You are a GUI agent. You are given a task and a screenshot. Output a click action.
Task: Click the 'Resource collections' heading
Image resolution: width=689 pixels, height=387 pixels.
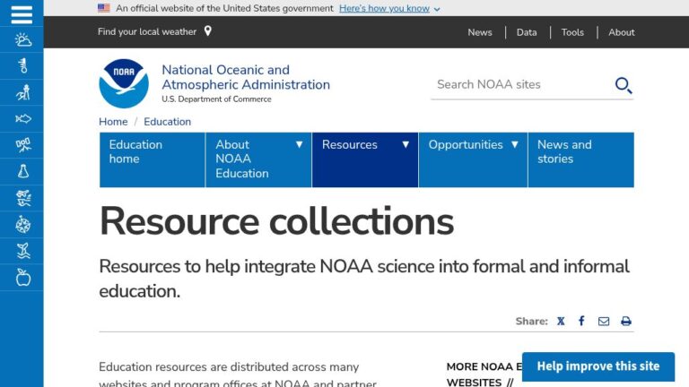coord(276,221)
